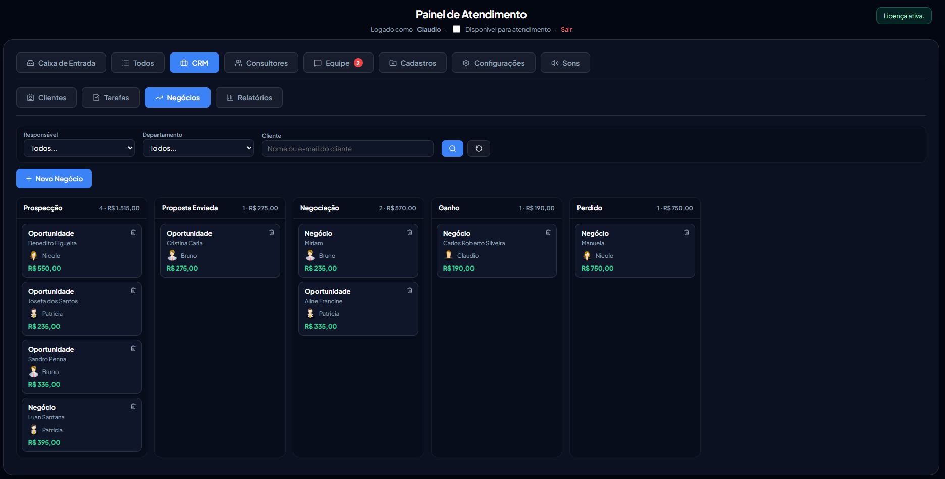Click Patricia's avatar on Luan Santana card
The image size is (945, 479).
34,430
